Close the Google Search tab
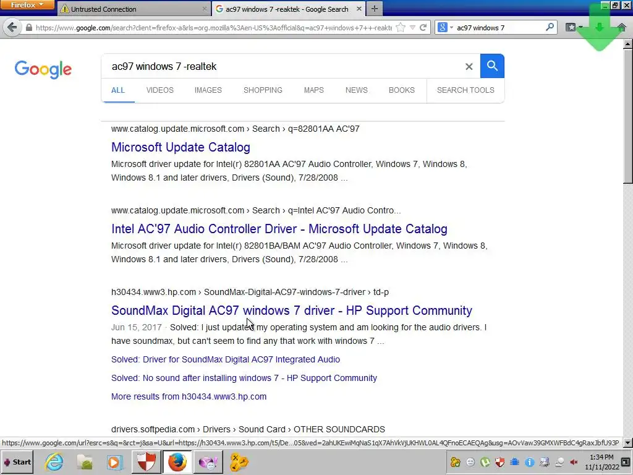Viewport: 633px width, 475px height. 359,9
